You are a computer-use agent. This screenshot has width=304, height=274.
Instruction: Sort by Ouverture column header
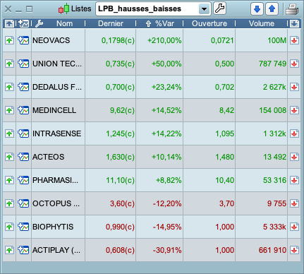[209, 23]
